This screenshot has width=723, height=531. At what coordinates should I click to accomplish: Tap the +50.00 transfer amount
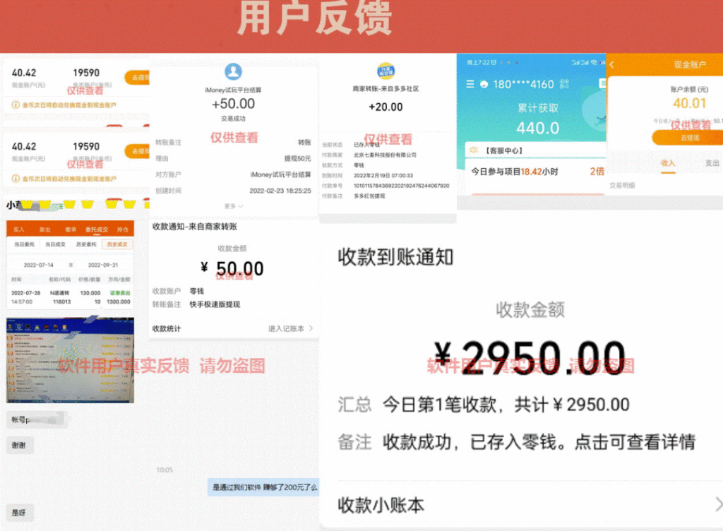click(233, 104)
